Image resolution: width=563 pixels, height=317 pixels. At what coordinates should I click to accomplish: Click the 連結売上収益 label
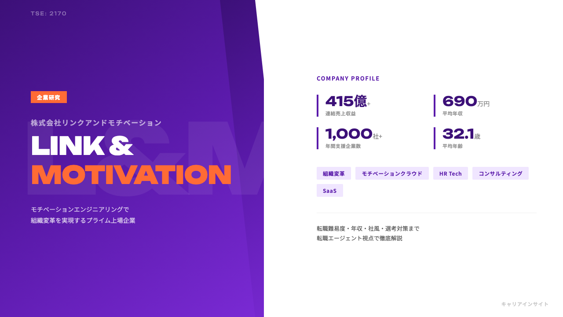pyautogui.click(x=340, y=114)
